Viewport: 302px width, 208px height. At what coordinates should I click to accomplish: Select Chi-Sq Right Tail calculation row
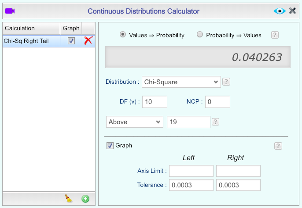49,41
